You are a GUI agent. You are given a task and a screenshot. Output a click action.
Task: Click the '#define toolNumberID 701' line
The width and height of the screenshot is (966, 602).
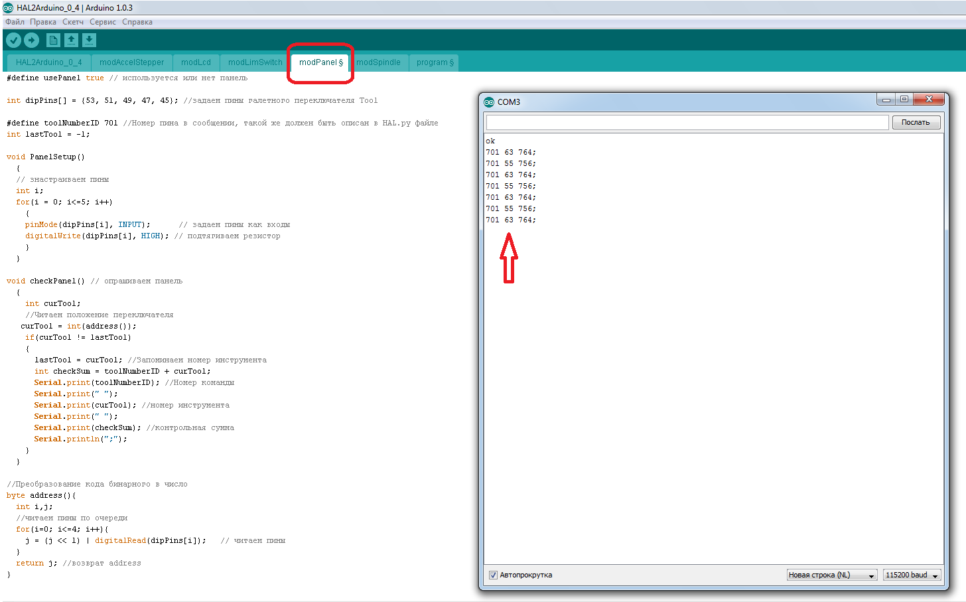(x=222, y=123)
